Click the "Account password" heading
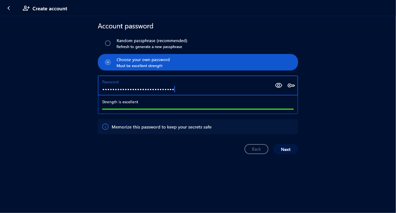 pyautogui.click(x=125, y=26)
